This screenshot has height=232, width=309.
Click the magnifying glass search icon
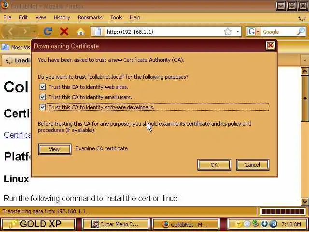[301, 31]
